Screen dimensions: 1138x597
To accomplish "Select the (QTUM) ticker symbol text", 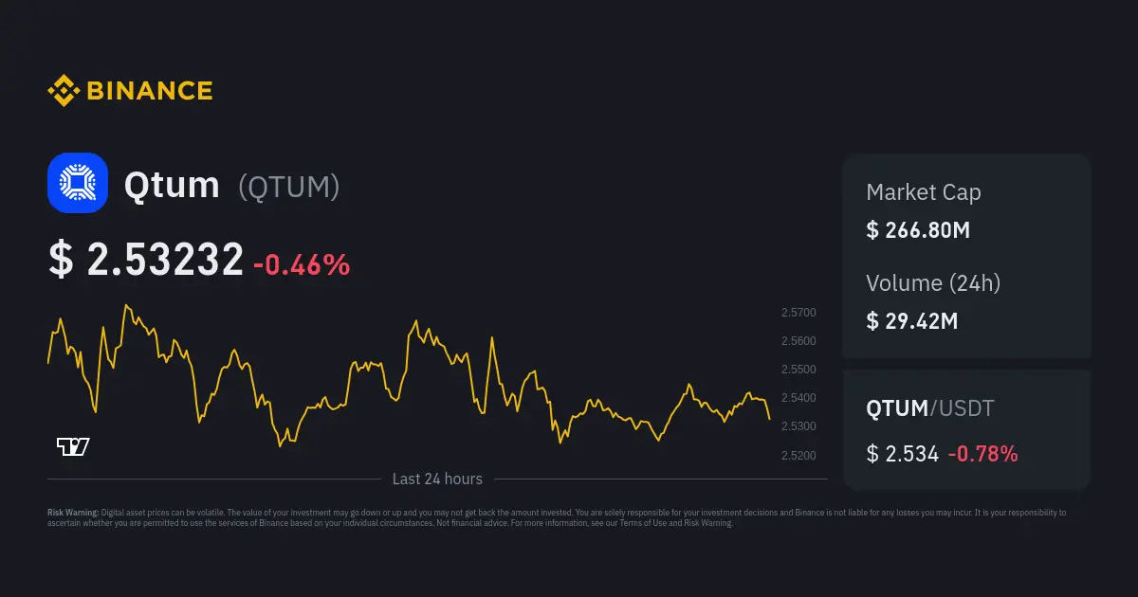I will point(288,187).
